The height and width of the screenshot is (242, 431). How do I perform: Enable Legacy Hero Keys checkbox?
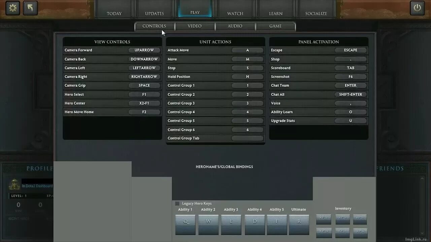177,203
